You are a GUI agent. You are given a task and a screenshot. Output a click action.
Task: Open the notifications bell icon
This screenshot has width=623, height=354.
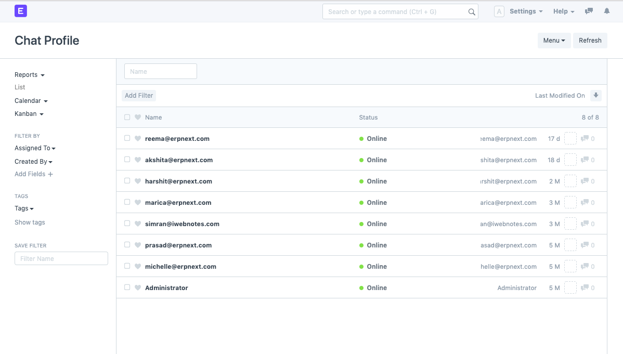pyautogui.click(x=606, y=11)
